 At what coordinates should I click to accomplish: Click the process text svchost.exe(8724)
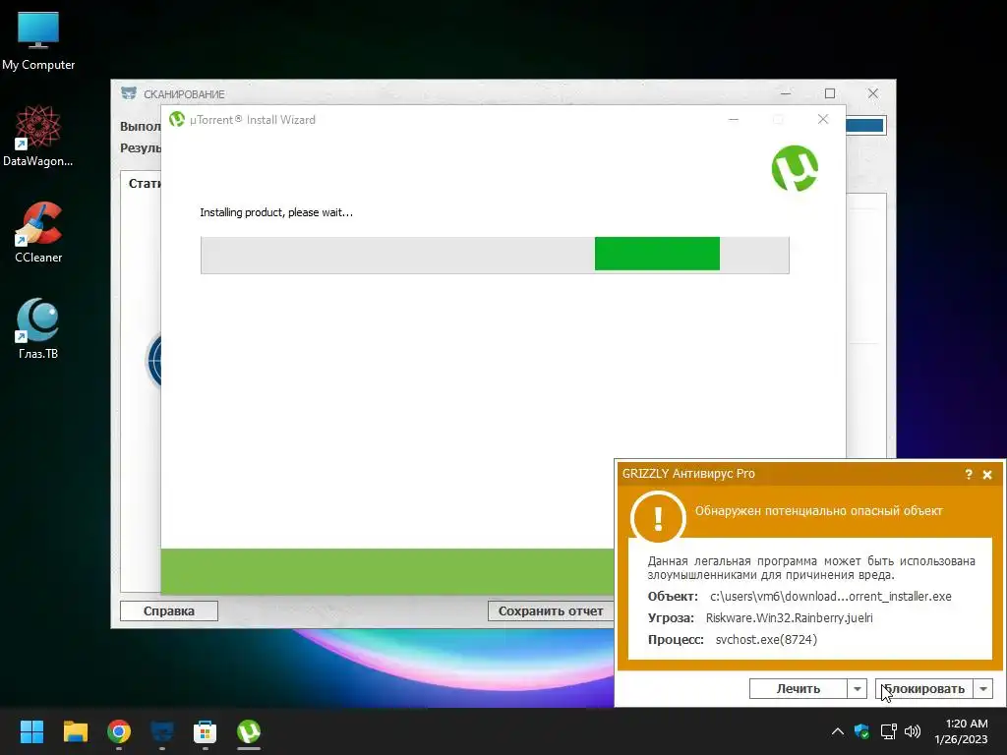point(766,639)
